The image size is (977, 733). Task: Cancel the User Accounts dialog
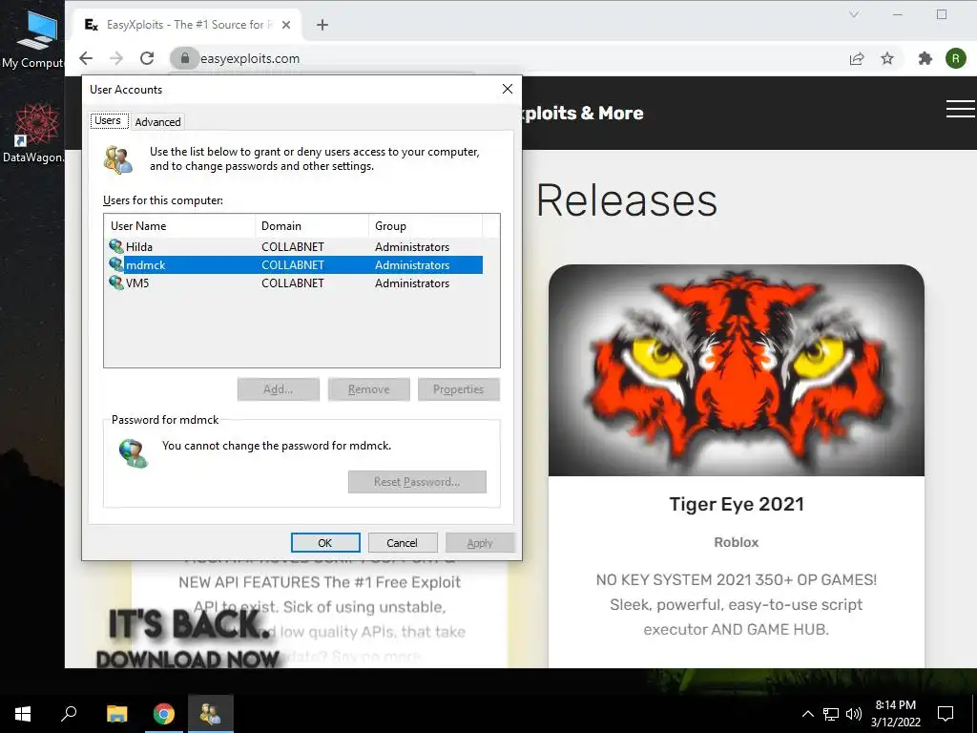(x=402, y=543)
